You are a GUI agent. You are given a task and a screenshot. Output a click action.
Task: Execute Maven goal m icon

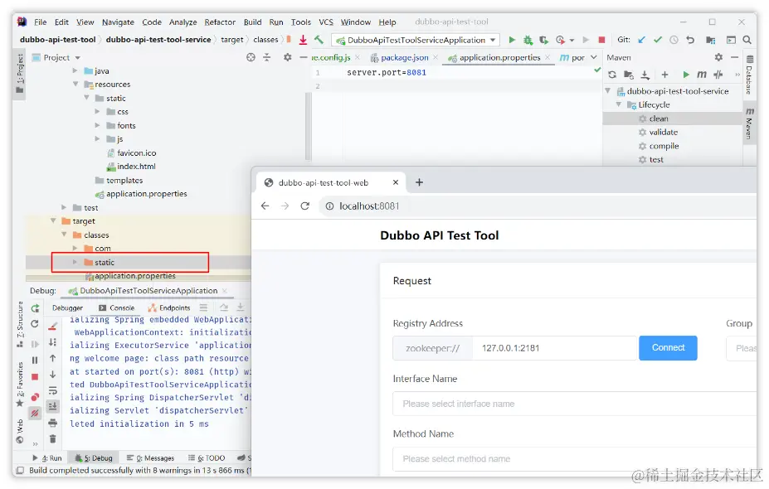tap(702, 75)
